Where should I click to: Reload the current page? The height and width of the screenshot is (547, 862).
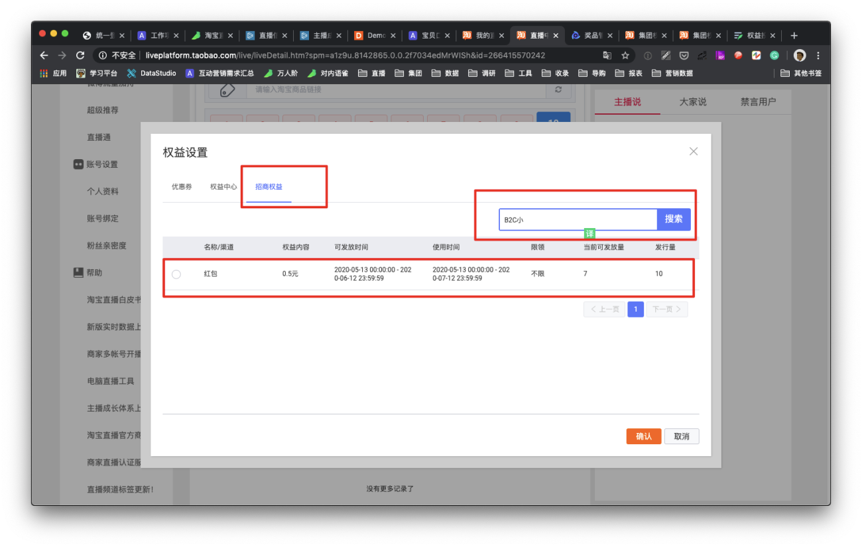80,56
